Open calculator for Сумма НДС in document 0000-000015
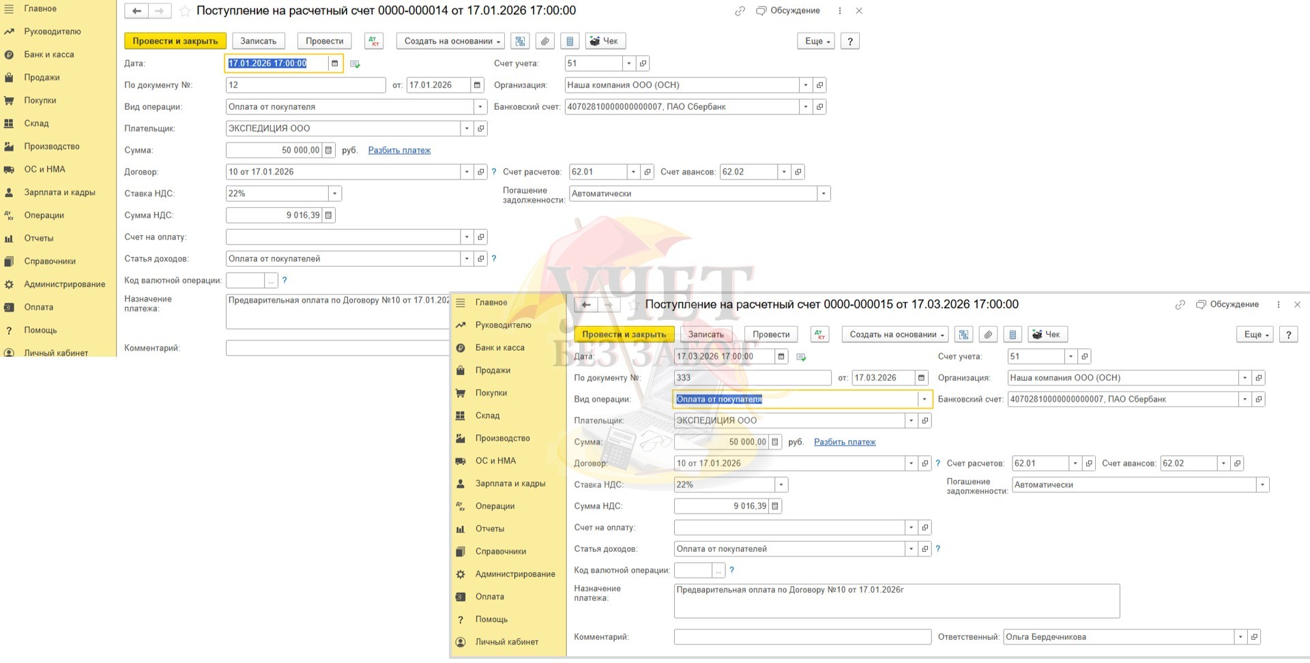This screenshot has width=1310, height=663. [x=774, y=506]
